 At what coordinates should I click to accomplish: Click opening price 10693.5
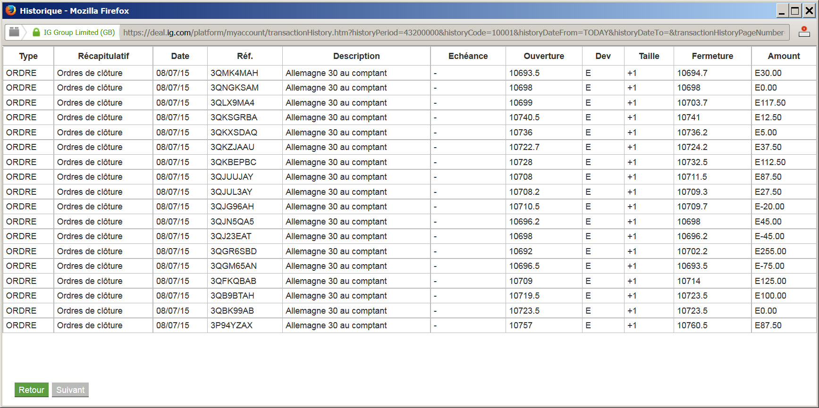point(524,73)
